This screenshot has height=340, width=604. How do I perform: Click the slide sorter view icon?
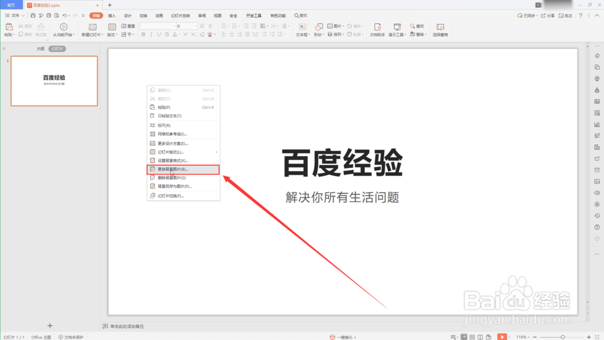472,337
